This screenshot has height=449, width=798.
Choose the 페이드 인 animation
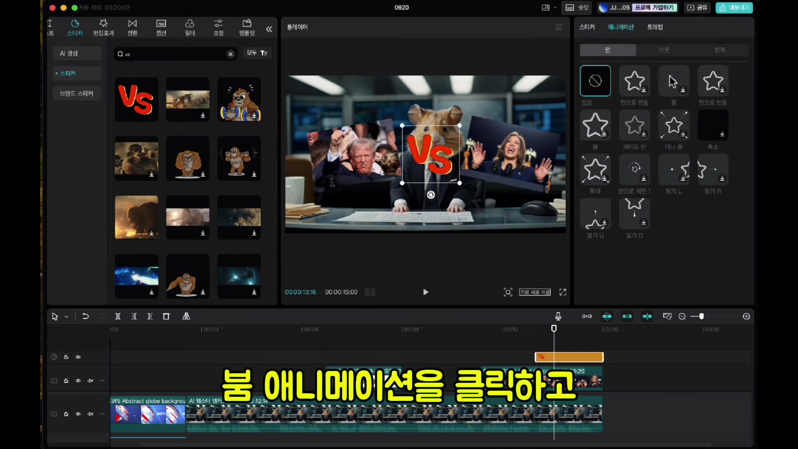pyautogui.click(x=635, y=125)
